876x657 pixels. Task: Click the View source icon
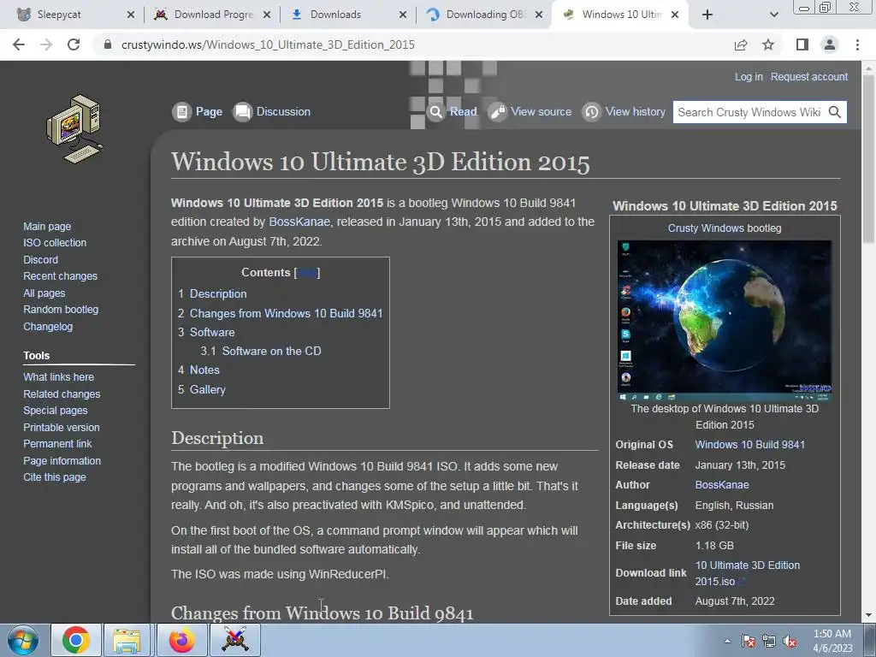[x=497, y=112]
